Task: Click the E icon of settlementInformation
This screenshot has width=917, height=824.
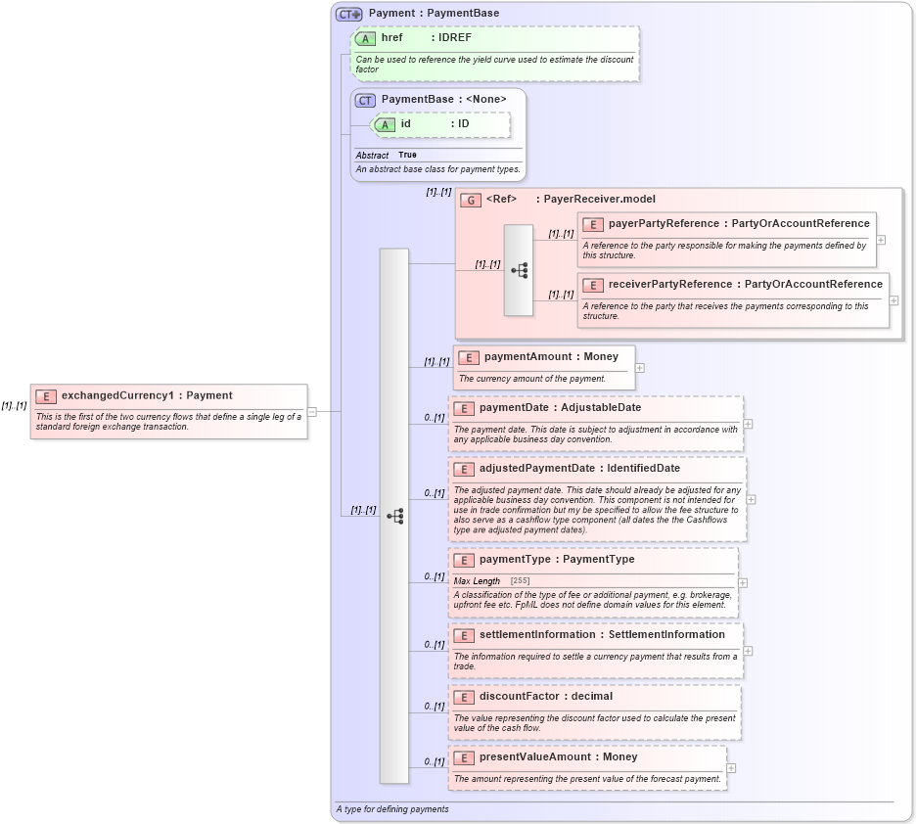Action: (x=464, y=636)
